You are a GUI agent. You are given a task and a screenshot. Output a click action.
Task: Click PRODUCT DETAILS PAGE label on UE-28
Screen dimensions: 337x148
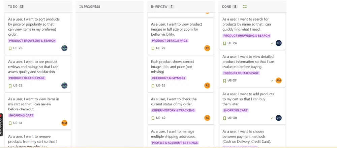click(x=27, y=78)
